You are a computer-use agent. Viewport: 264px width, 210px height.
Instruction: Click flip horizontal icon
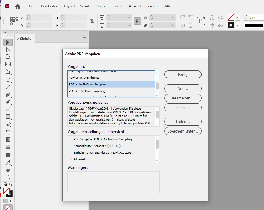pos(183,25)
